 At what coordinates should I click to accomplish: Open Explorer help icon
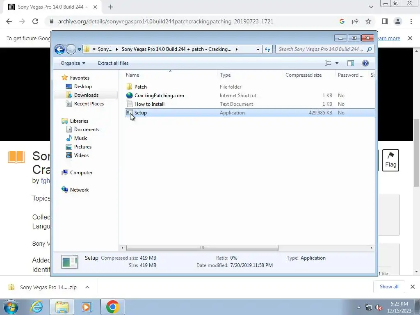click(x=365, y=63)
